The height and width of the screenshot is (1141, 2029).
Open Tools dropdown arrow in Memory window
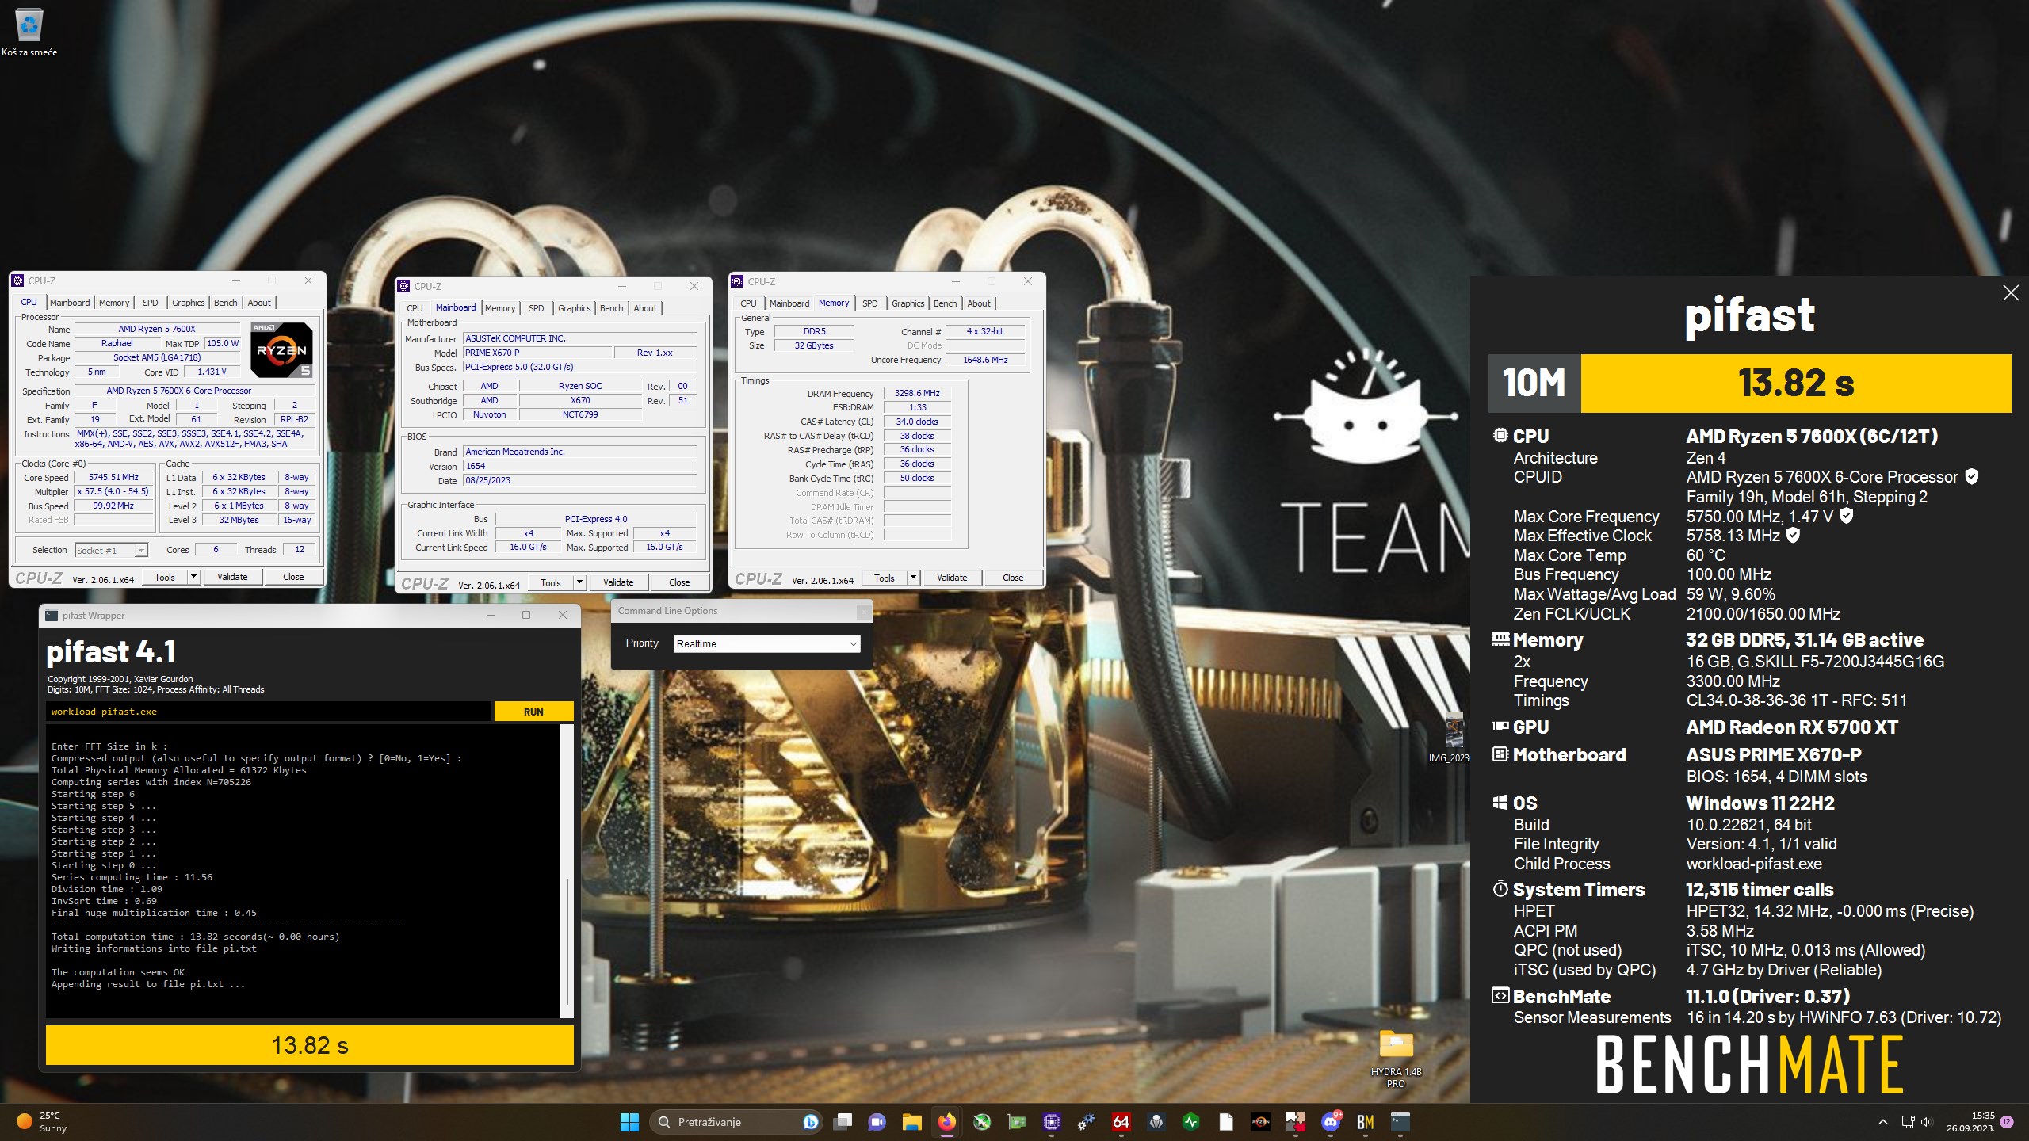[913, 578]
